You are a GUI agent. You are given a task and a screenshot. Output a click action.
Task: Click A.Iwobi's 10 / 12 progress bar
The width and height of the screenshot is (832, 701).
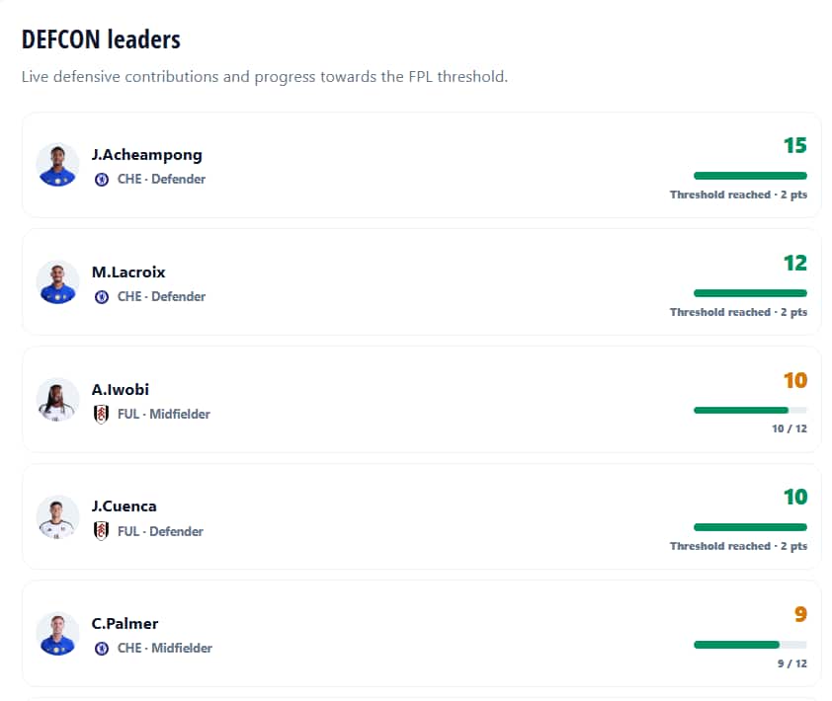[750, 410]
